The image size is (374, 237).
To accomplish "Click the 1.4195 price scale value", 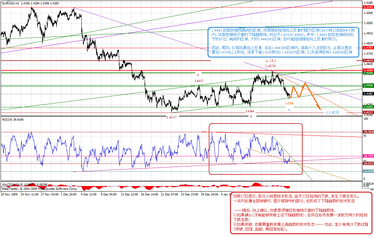I will click(x=368, y=115).
